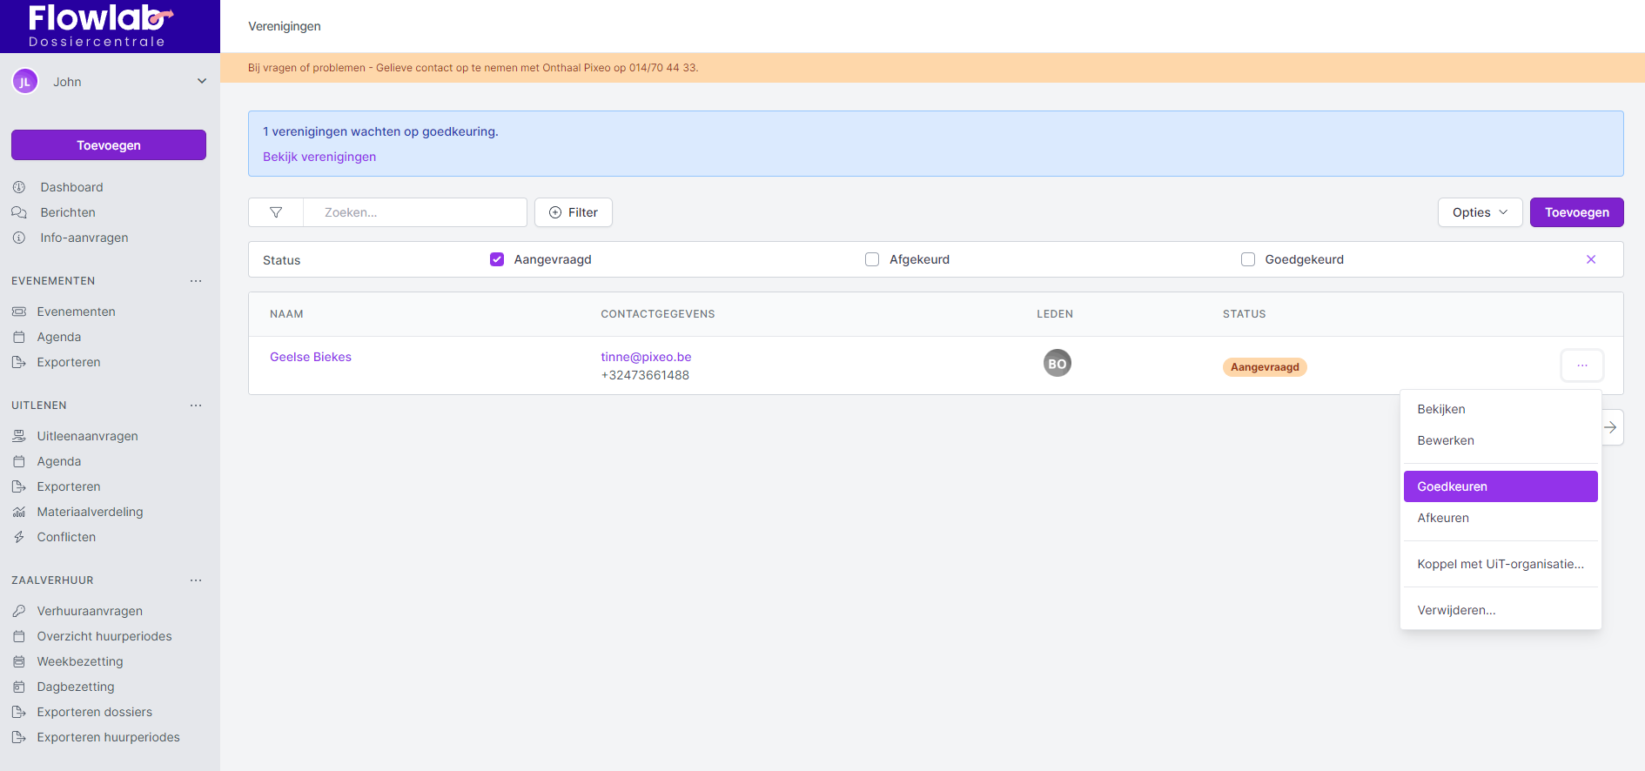This screenshot has height=771, width=1645.
Task: Click the Conflicten lightning icon
Action: (19, 537)
